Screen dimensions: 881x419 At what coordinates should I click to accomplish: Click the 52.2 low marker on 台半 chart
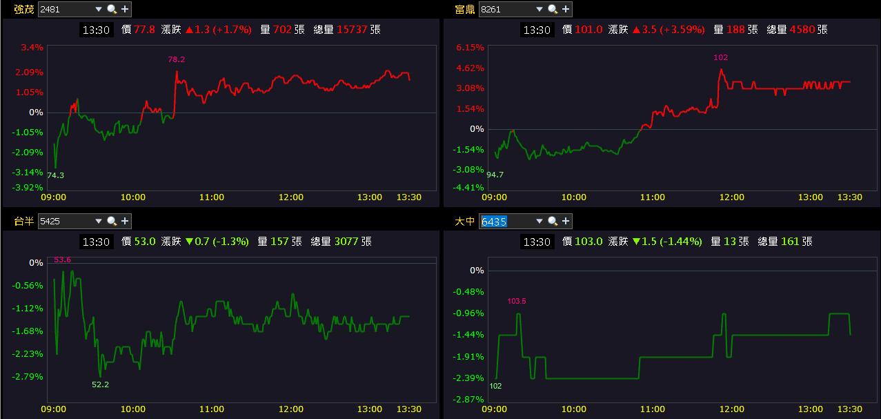tap(100, 384)
